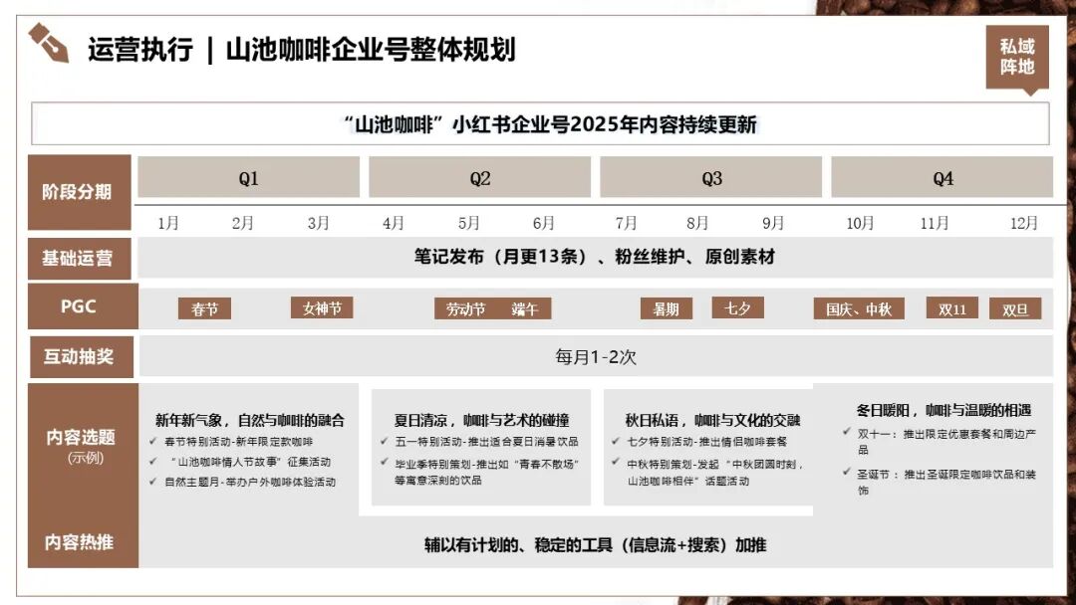Click the 笔记发布（月更13条）text row
The height and width of the screenshot is (605, 1076).
(x=594, y=257)
